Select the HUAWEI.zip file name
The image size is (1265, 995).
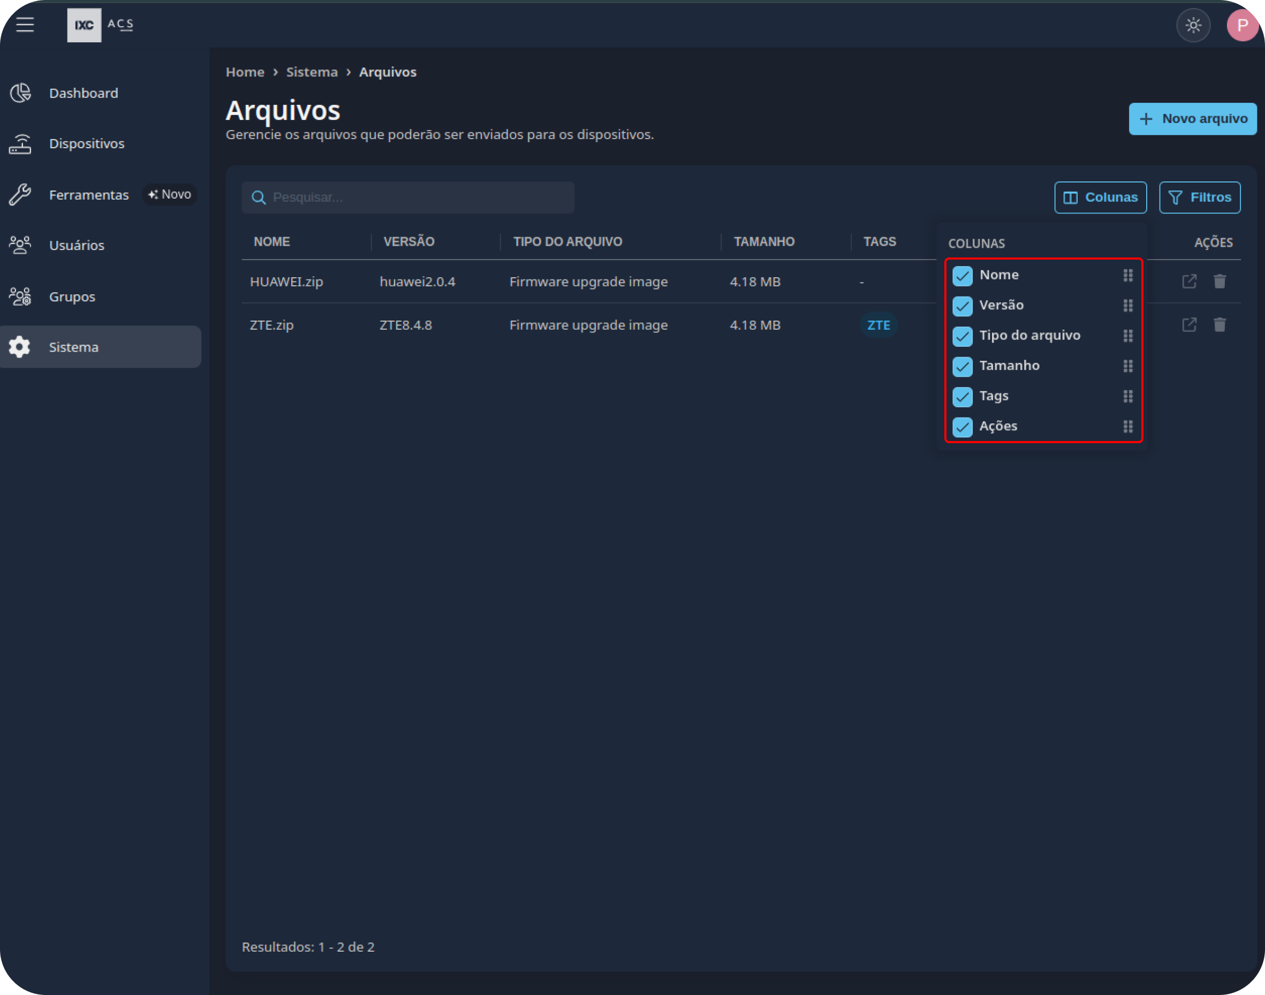pos(286,282)
